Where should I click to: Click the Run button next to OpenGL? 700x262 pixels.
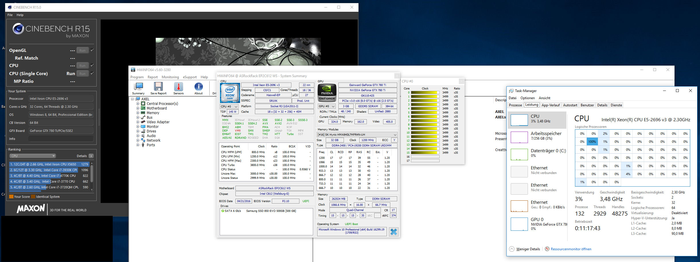82,50
